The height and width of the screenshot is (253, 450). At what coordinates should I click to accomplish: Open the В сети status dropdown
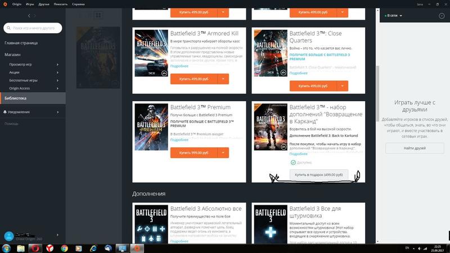point(393,16)
